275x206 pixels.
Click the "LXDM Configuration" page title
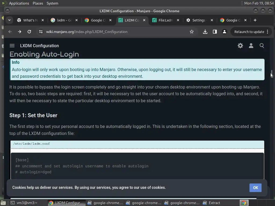click(39, 46)
